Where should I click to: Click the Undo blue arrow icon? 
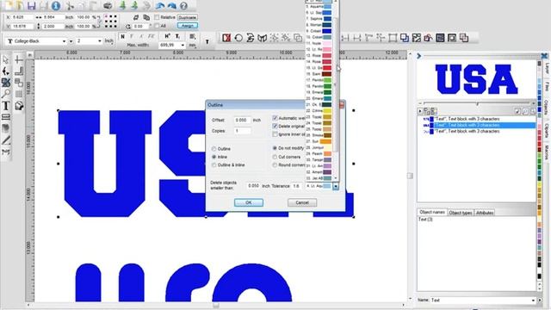coord(160,6)
